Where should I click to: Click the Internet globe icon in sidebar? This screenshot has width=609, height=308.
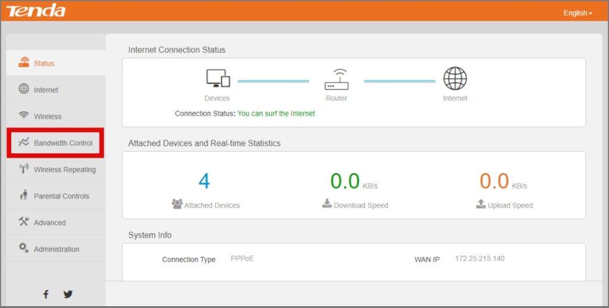click(x=24, y=89)
